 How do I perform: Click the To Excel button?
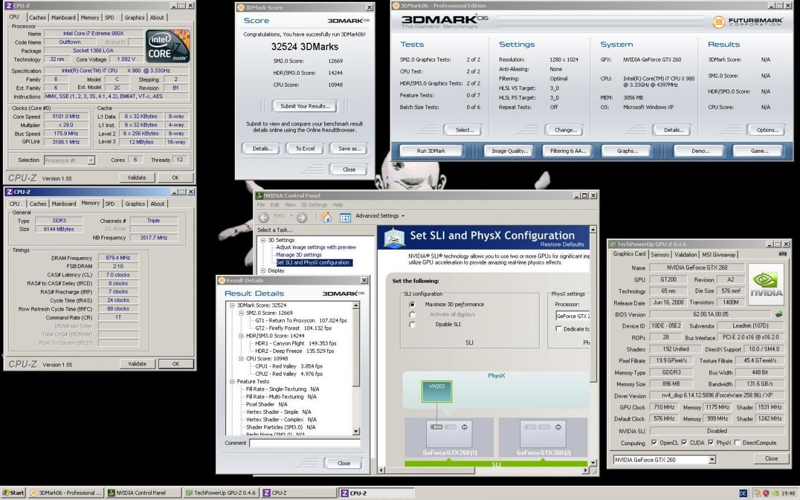pyautogui.click(x=305, y=149)
